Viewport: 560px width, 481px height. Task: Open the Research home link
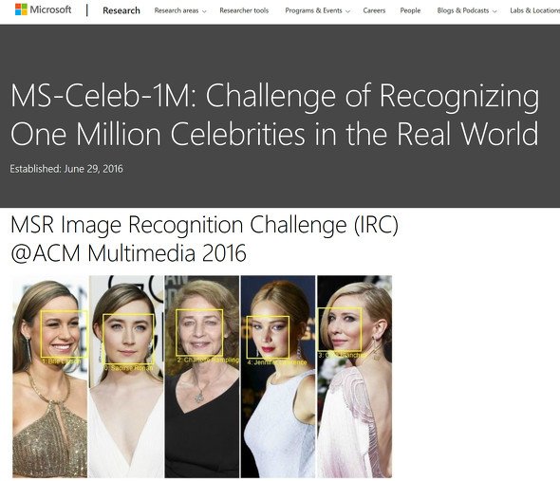[121, 10]
